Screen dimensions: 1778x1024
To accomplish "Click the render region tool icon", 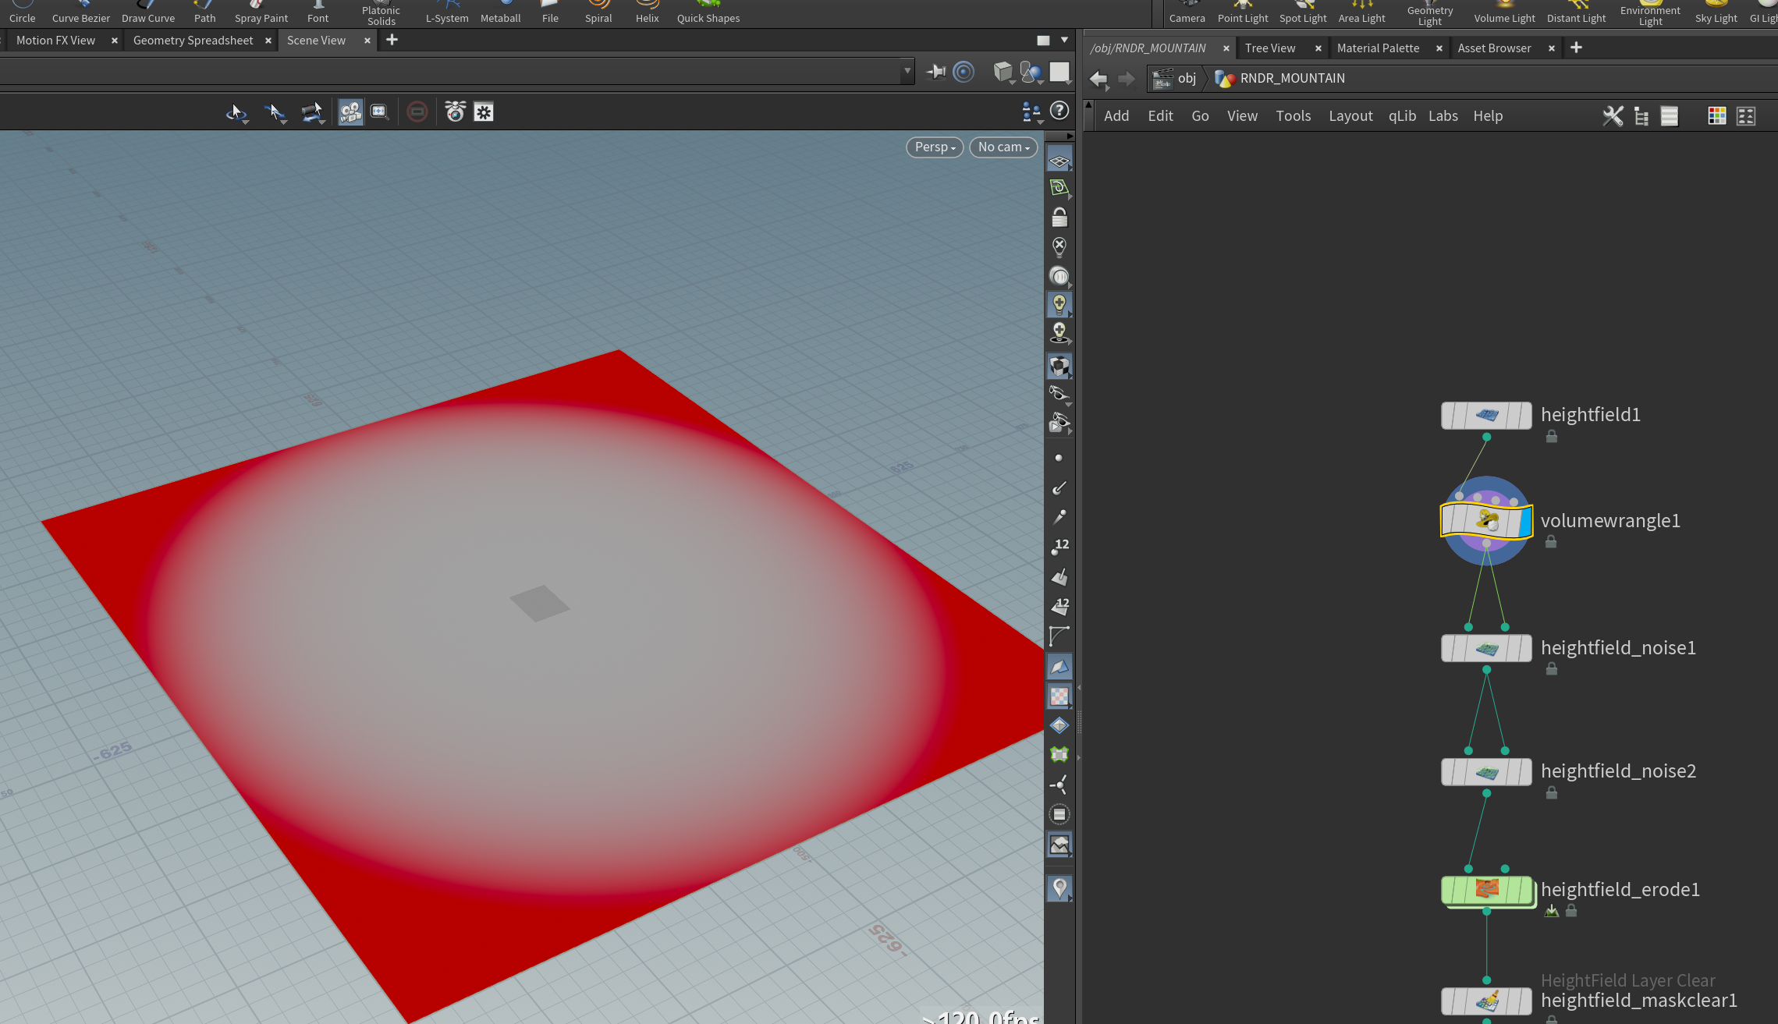I will point(379,112).
